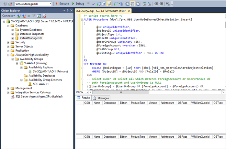
Task: Click the editor scroll right arrow
Action: coord(223,92)
